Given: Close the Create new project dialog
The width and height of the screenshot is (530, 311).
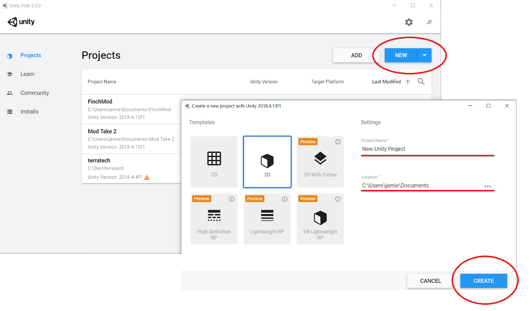Looking at the screenshot, I should [x=507, y=106].
